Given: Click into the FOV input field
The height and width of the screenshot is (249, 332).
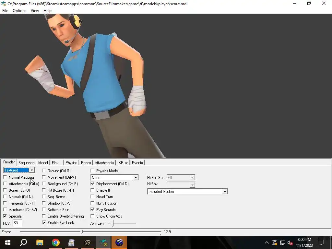Looking at the screenshot, I should point(18,223).
